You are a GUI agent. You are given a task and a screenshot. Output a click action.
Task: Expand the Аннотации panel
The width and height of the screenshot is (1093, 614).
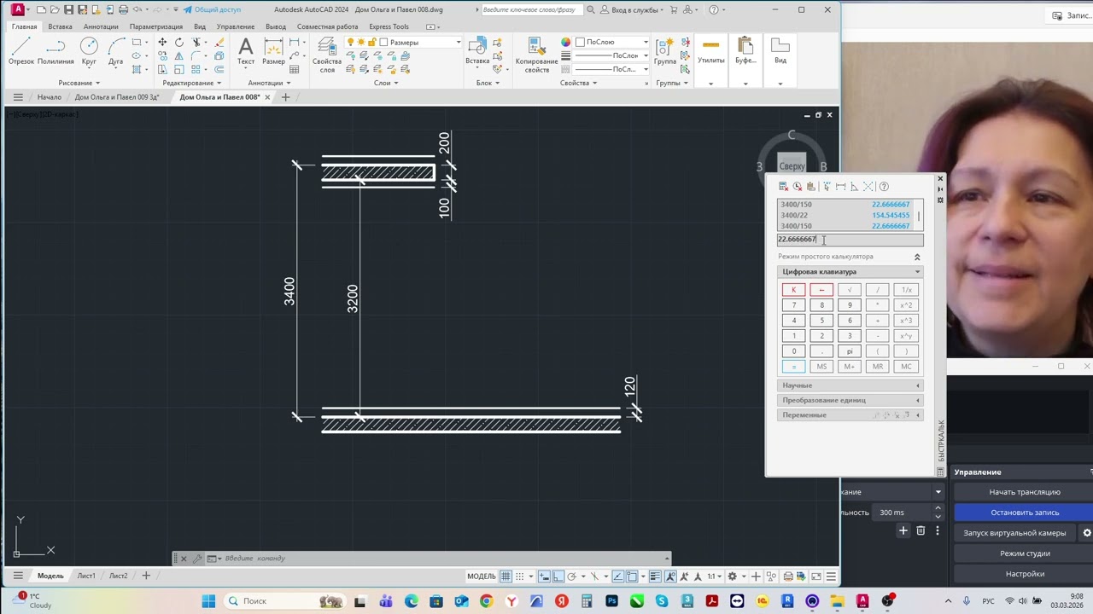(x=269, y=83)
